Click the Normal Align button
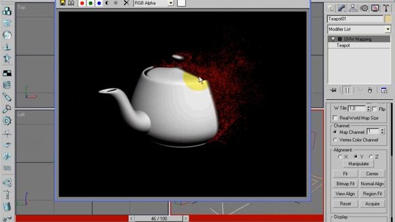This screenshot has width=395, height=222. (x=372, y=184)
